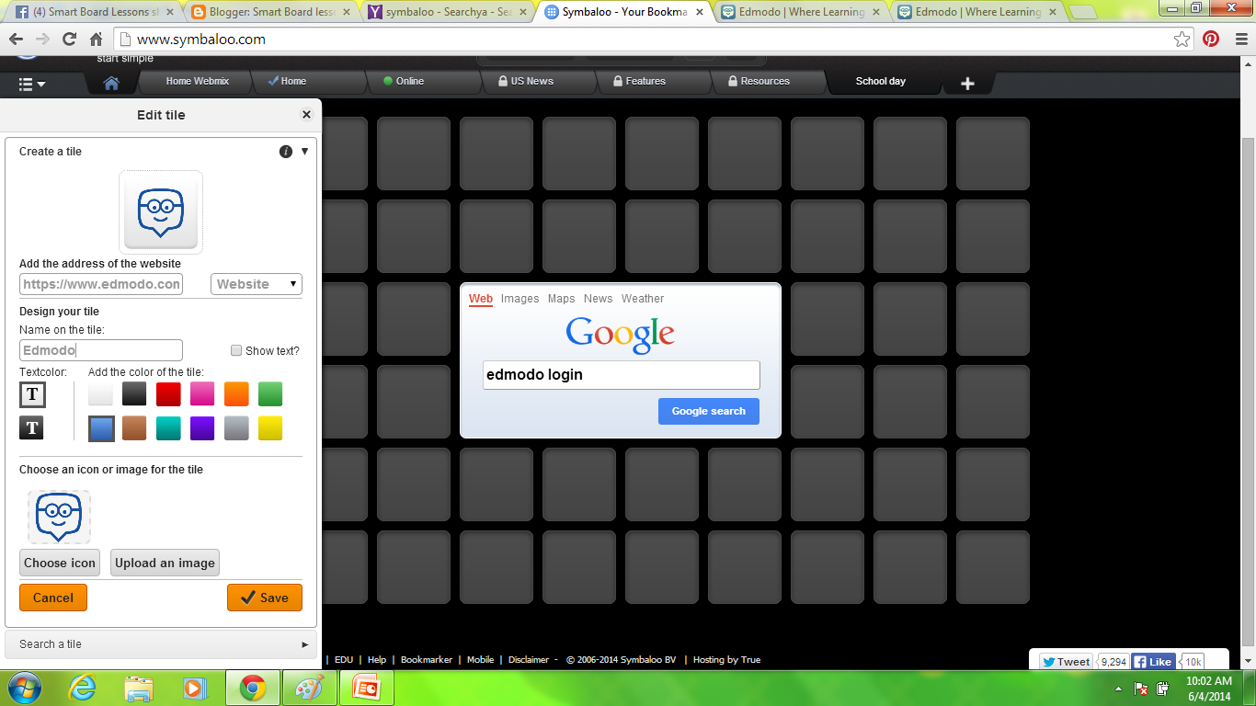Go back with browser back arrow

point(16,40)
